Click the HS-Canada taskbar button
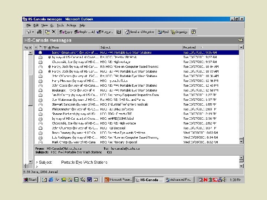 coord(149,180)
